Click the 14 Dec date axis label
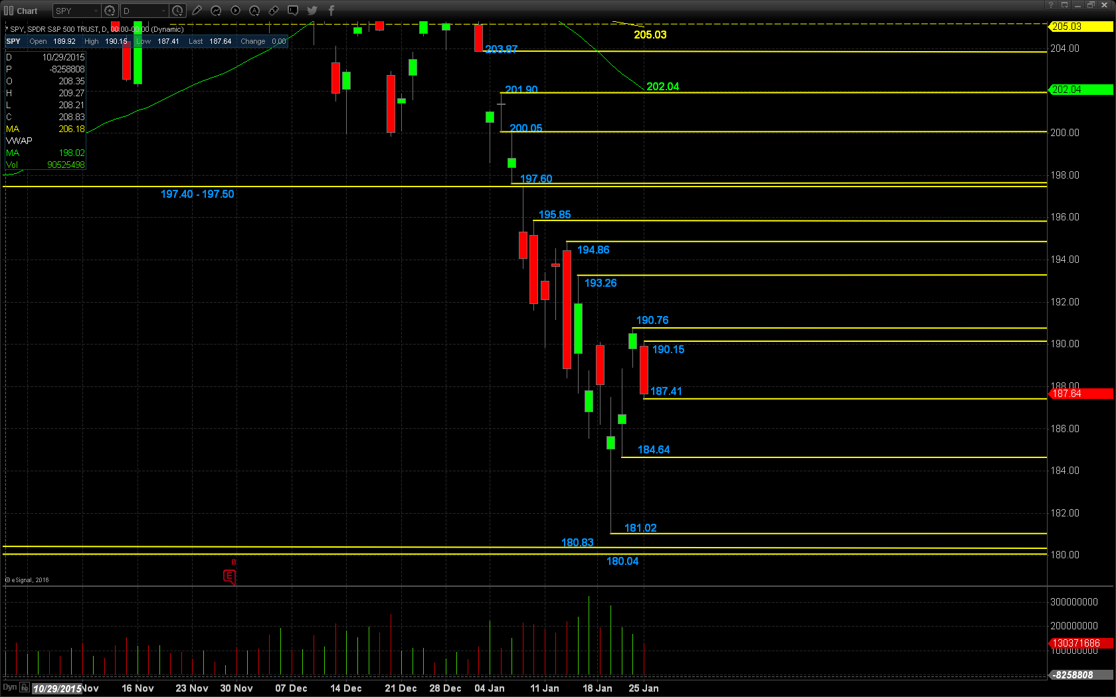Screen dimensions: 1116x697 pos(346,688)
